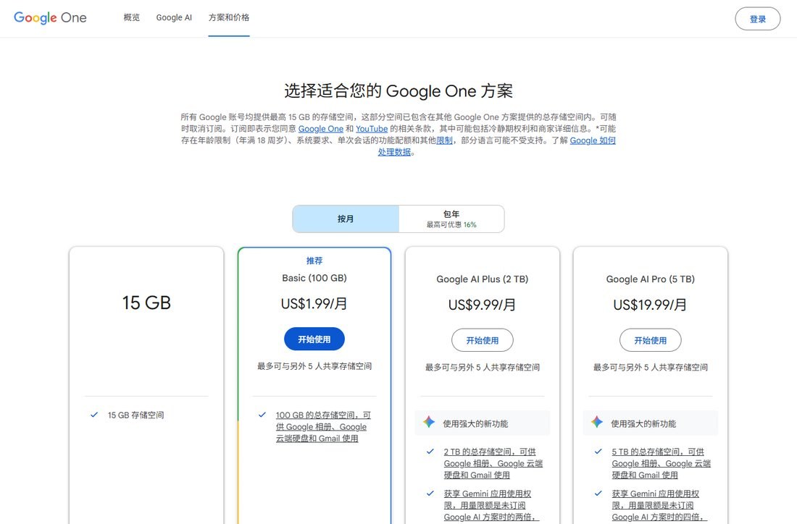Start using Google AI Plus plan
Screen dimensions: 797x524
click(483, 340)
